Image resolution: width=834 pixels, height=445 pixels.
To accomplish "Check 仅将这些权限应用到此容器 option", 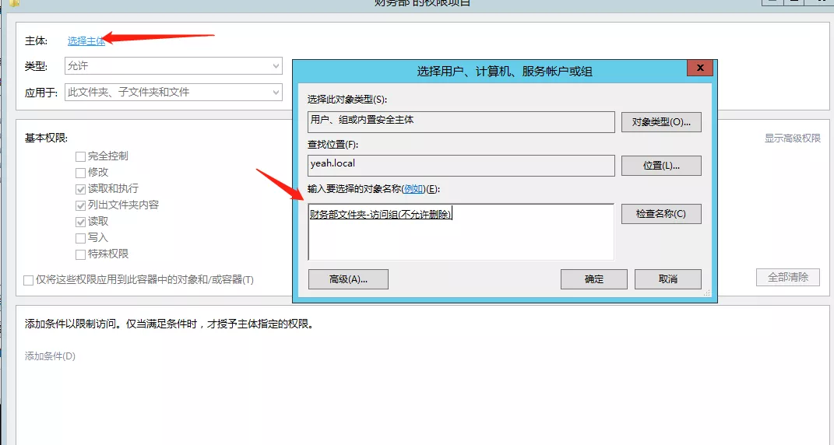I will (x=29, y=279).
